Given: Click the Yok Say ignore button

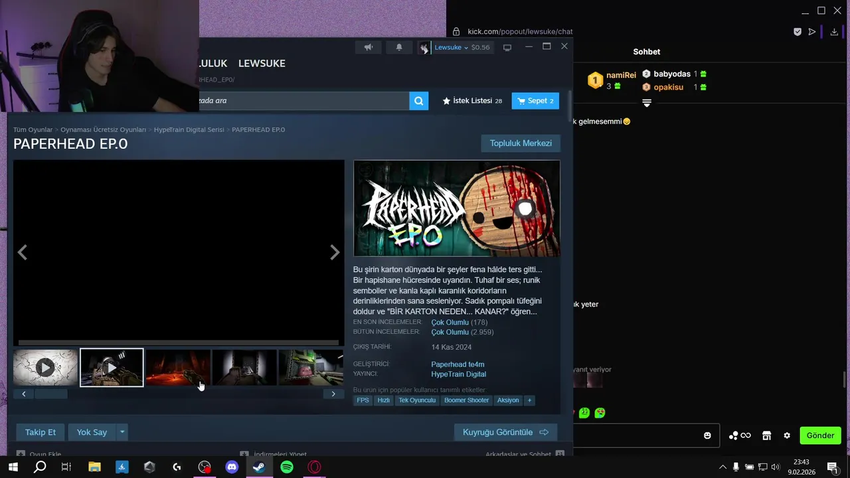Looking at the screenshot, I should click(x=92, y=432).
